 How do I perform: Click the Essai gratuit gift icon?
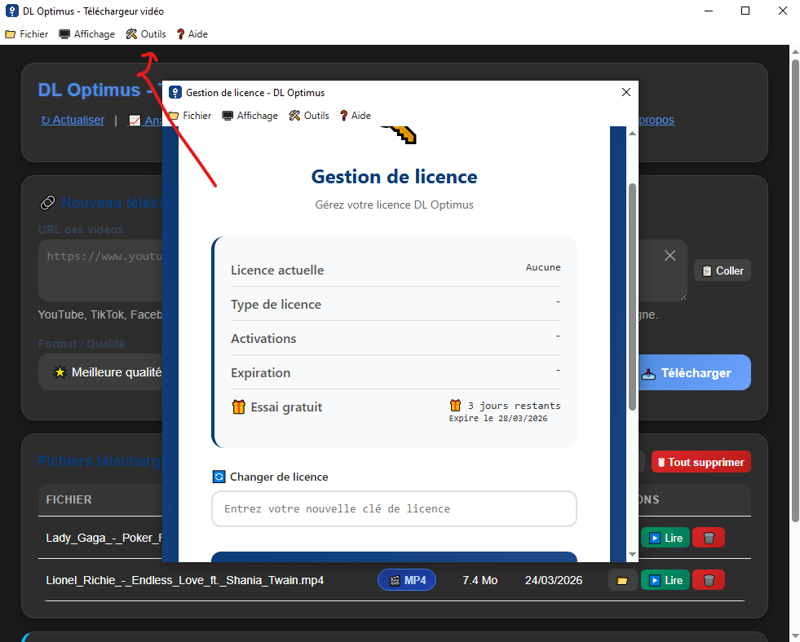coord(238,407)
